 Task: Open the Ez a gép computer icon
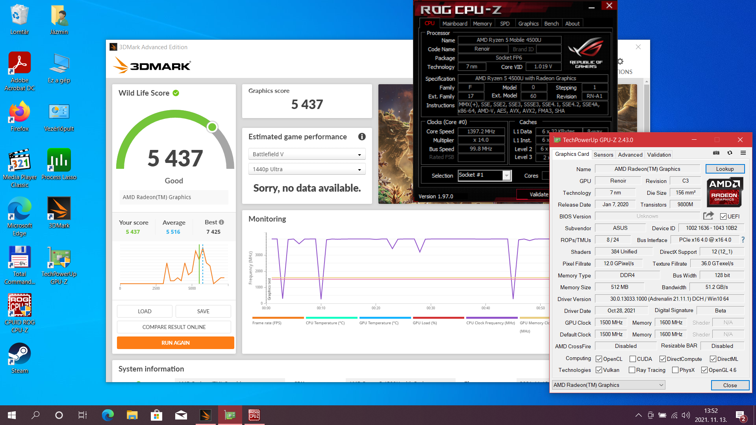[59, 68]
